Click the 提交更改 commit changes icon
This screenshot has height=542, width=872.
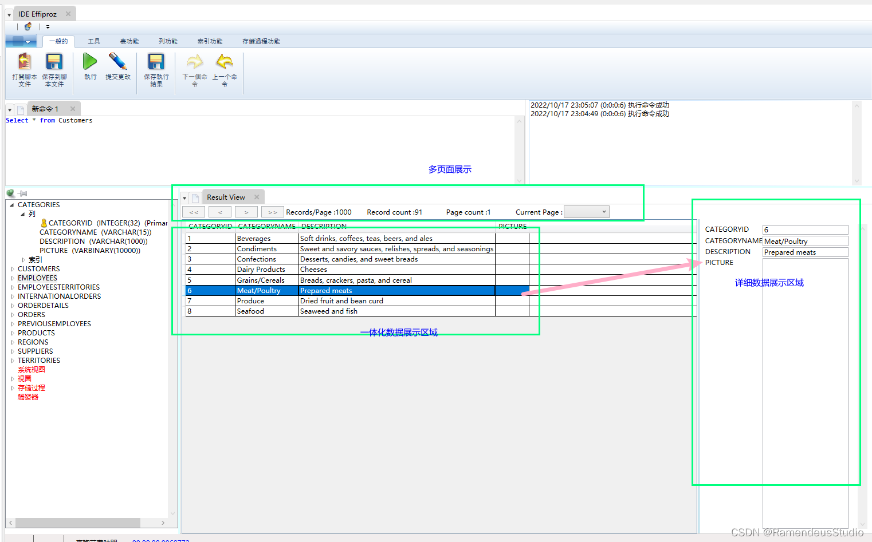[118, 66]
